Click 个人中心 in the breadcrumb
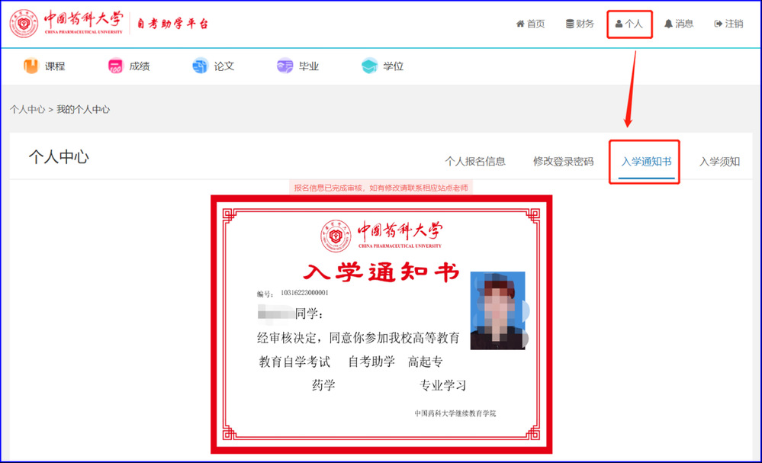The image size is (762, 463). coord(27,110)
